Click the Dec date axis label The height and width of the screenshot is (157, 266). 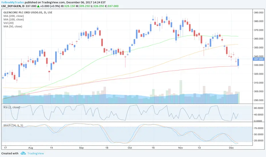pos(231,148)
